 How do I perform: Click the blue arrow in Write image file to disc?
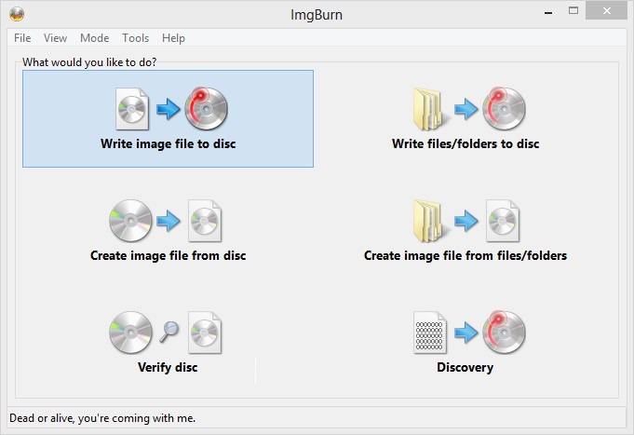click(x=169, y=108)
